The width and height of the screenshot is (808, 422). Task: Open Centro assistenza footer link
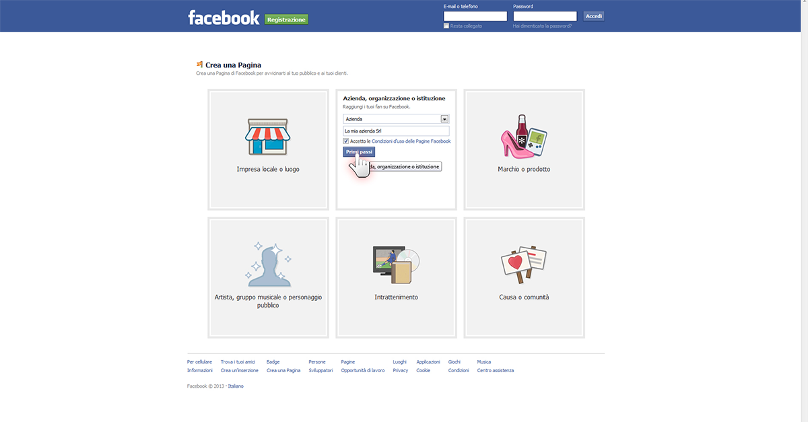(496, 371)
